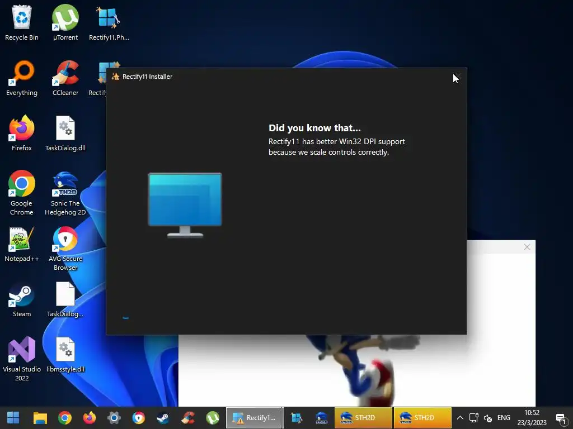Select the libmsstyle.dll file on the desktop
Screen dimensions: 573x429
65,355
